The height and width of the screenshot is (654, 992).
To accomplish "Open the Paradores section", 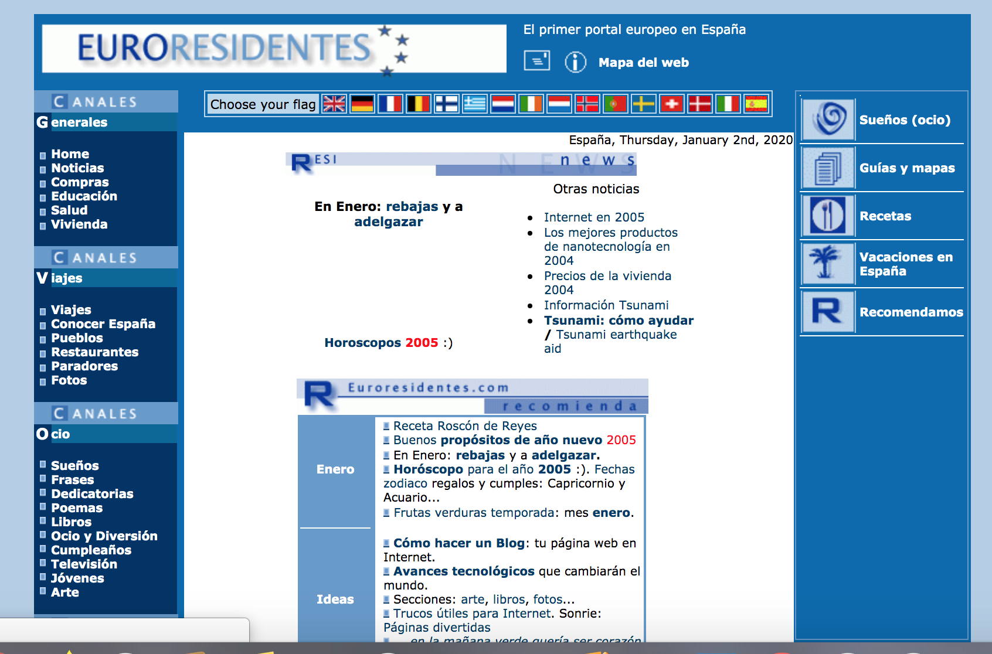I will pos(84,366).
